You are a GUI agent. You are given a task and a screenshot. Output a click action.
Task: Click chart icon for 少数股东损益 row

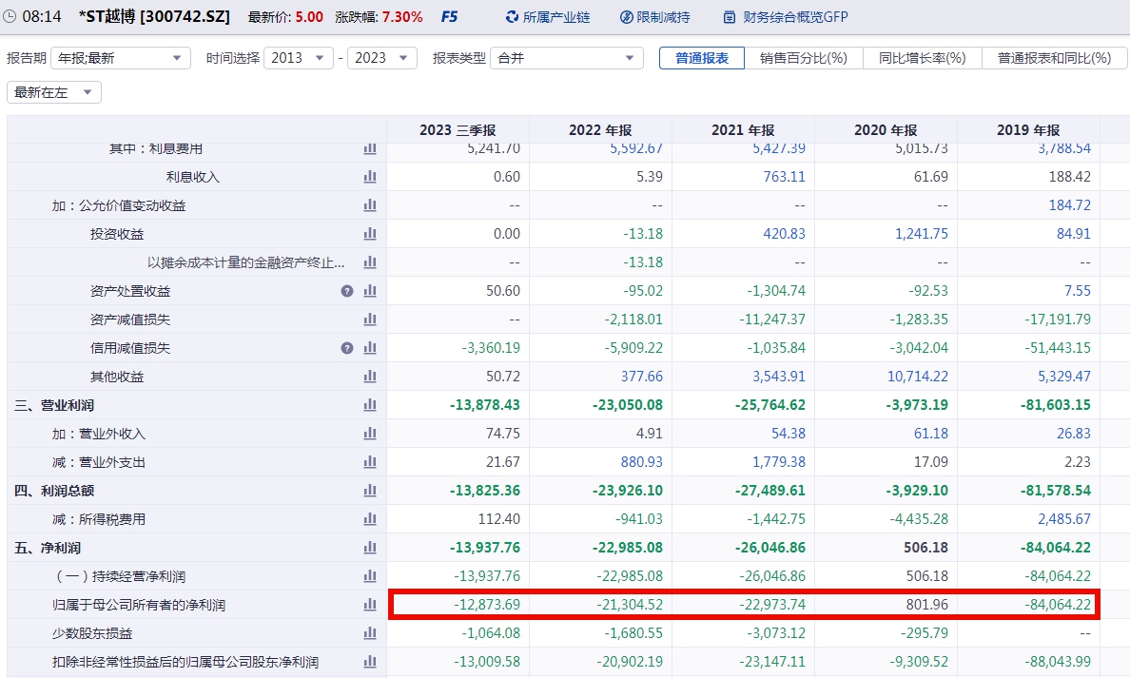tap(370, 633)
